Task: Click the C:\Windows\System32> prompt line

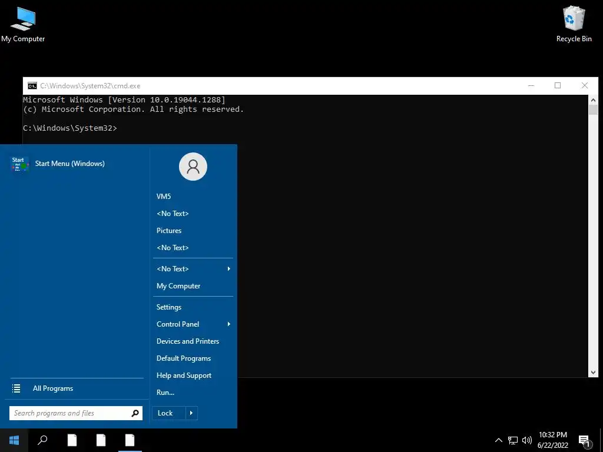Action: [70, 128]
